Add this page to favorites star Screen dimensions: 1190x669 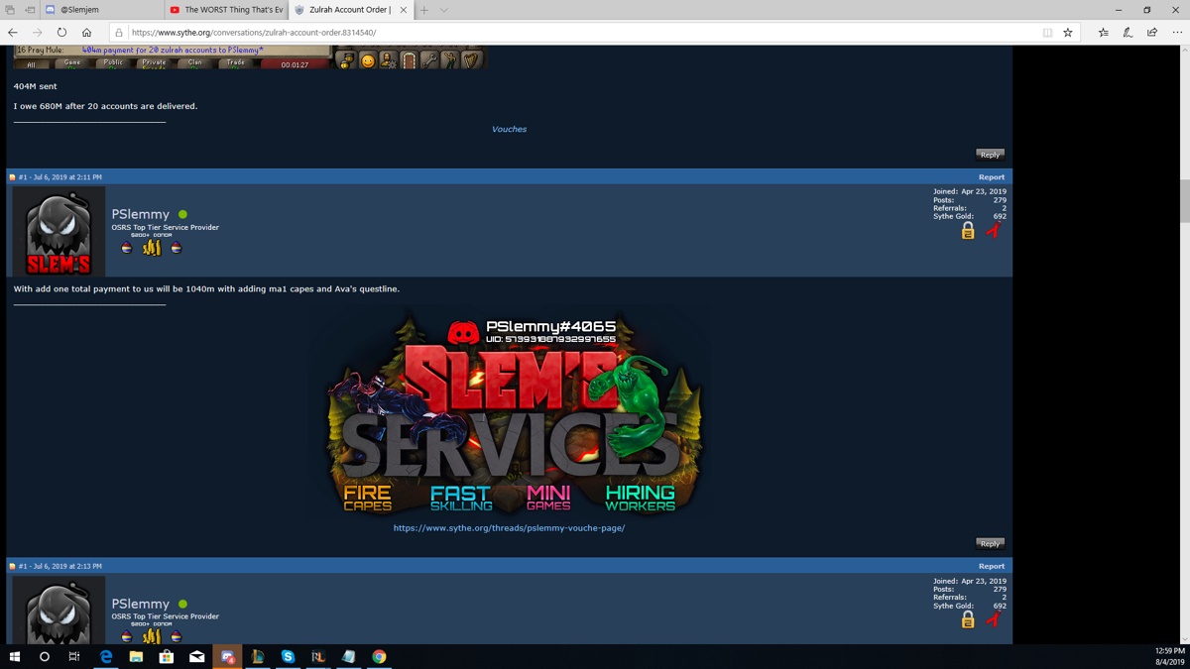1068,33
